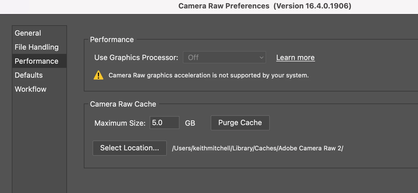Screen dimensions: 418x193
Task: Open the Use Graphics Processor dropdown
Action: coord(224,58)
